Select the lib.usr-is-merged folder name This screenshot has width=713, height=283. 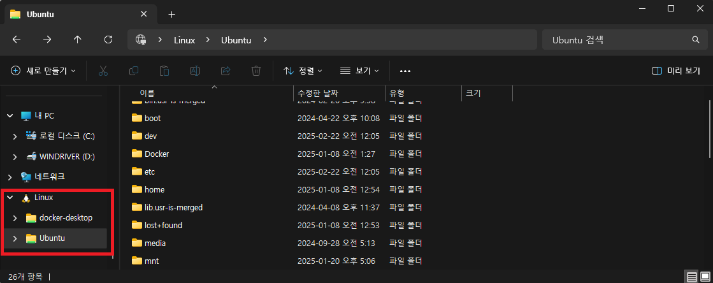pos(174,208)
